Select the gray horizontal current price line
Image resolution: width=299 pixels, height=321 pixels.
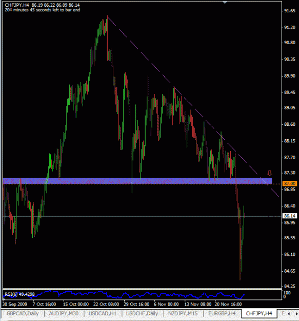pos(141,216)
